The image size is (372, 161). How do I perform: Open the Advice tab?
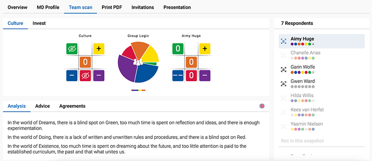[x=42, y=106]
